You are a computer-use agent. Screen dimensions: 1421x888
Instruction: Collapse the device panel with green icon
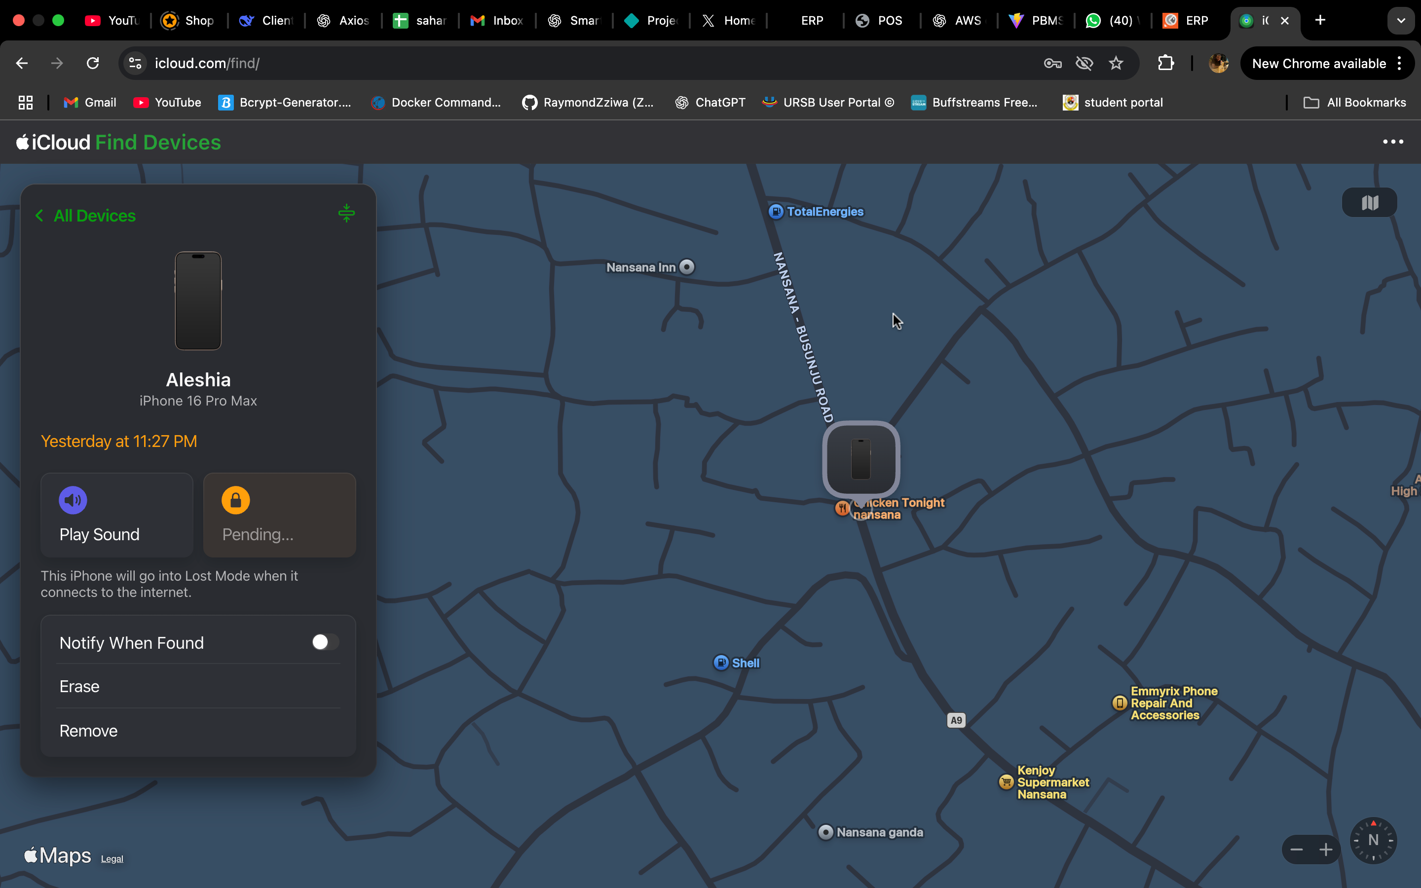tap(346, 213)
